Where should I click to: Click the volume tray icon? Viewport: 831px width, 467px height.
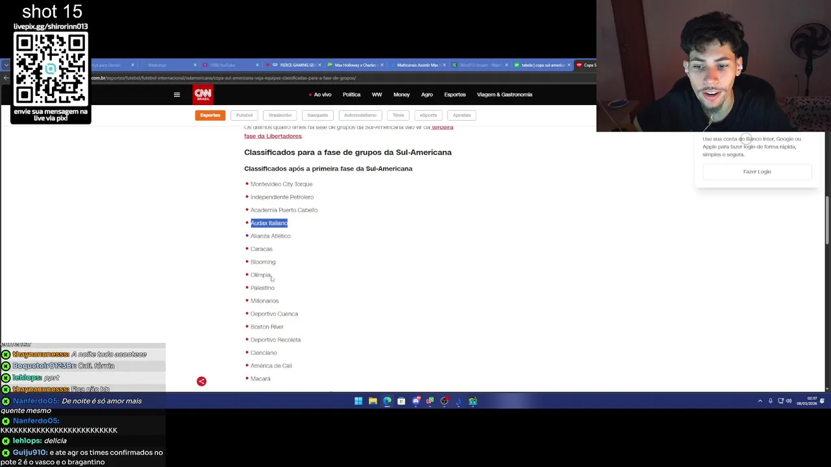(789, 401)
